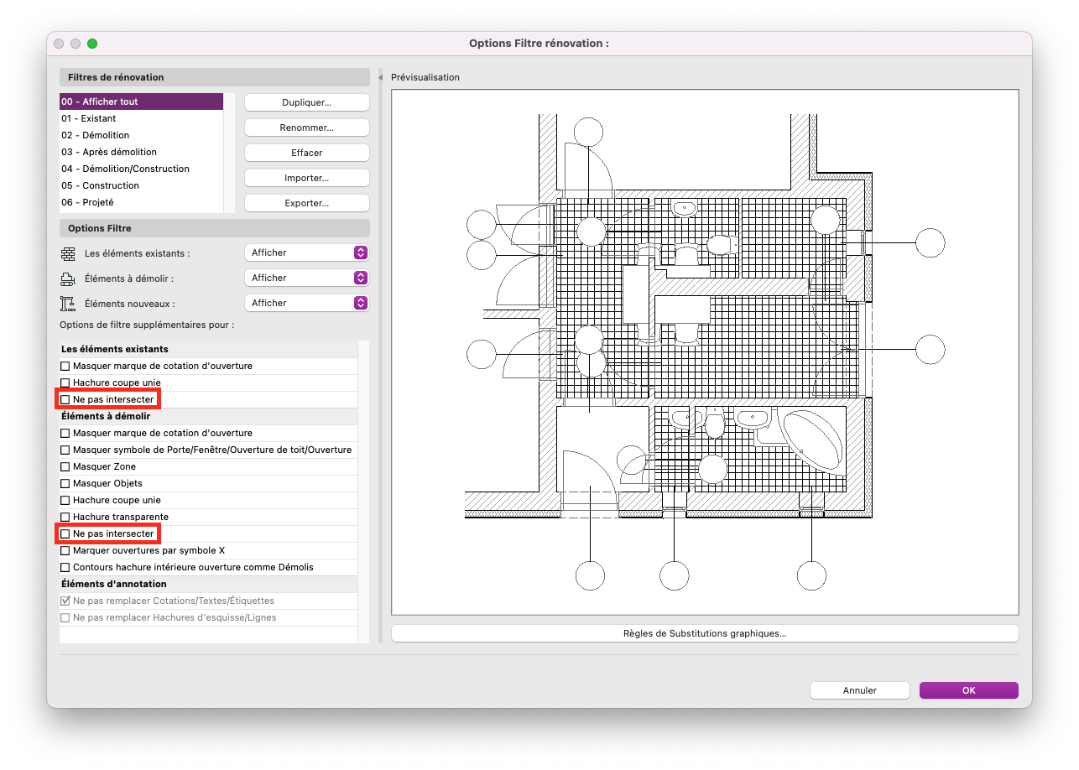The image size is (1079, 770).
Task: Open 'Éléments nouveaux' dropdown
Action: [x=306, y=303]
